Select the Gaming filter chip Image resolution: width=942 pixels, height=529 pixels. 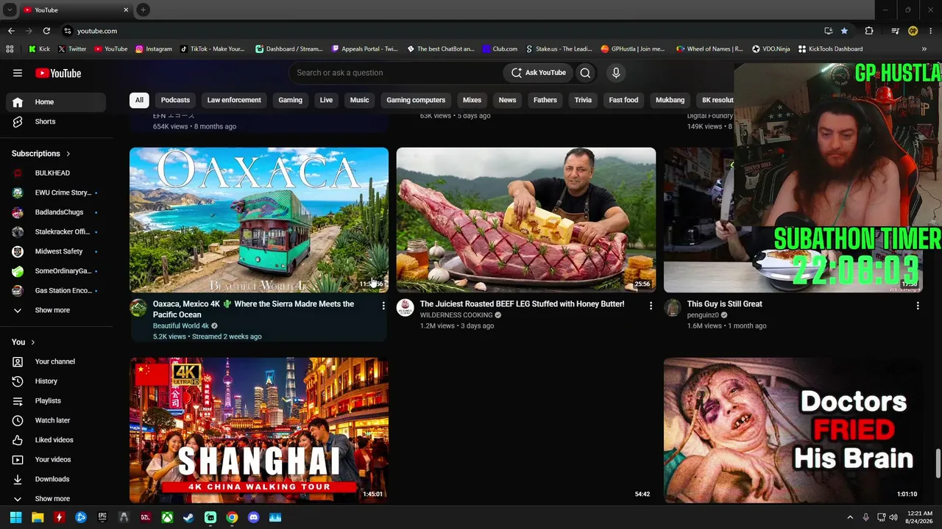pyautogui.click(x=290, y=100)
